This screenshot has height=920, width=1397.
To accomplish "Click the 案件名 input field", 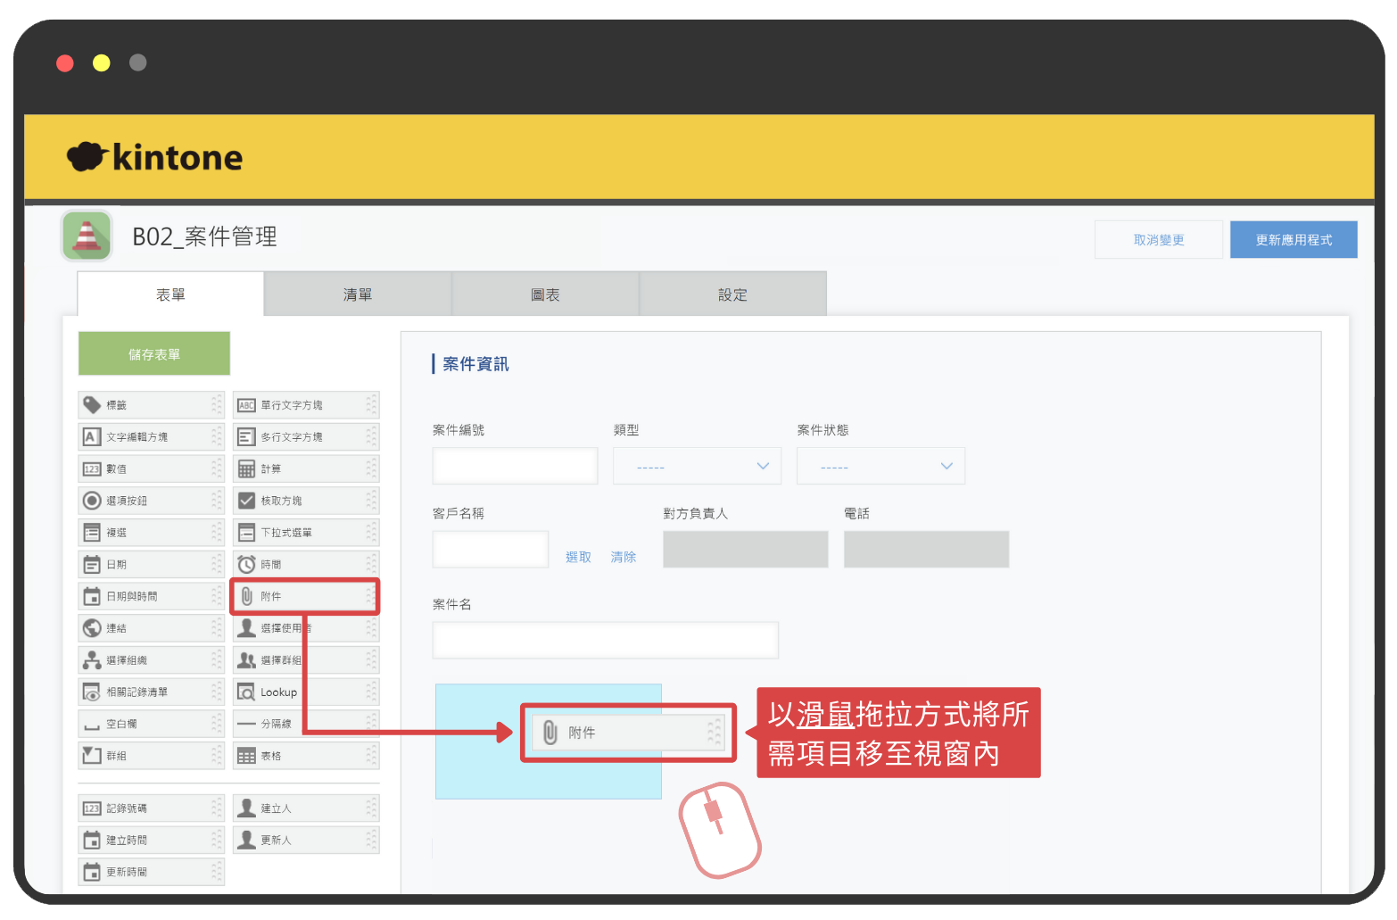I will [605, 640].
